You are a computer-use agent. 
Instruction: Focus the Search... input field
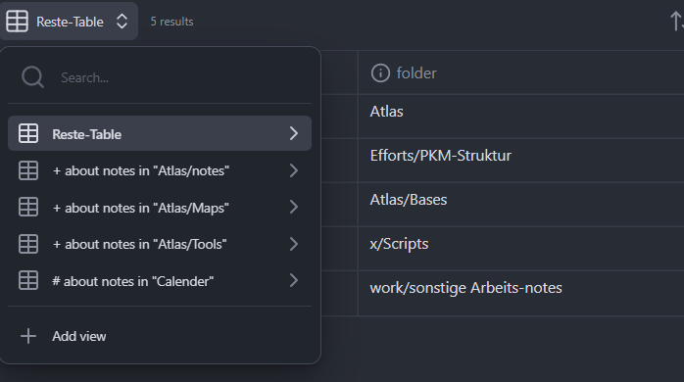click(x=160, y=77)
